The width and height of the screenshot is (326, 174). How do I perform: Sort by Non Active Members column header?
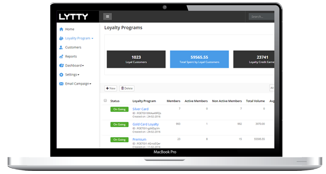tap(227, 101)
